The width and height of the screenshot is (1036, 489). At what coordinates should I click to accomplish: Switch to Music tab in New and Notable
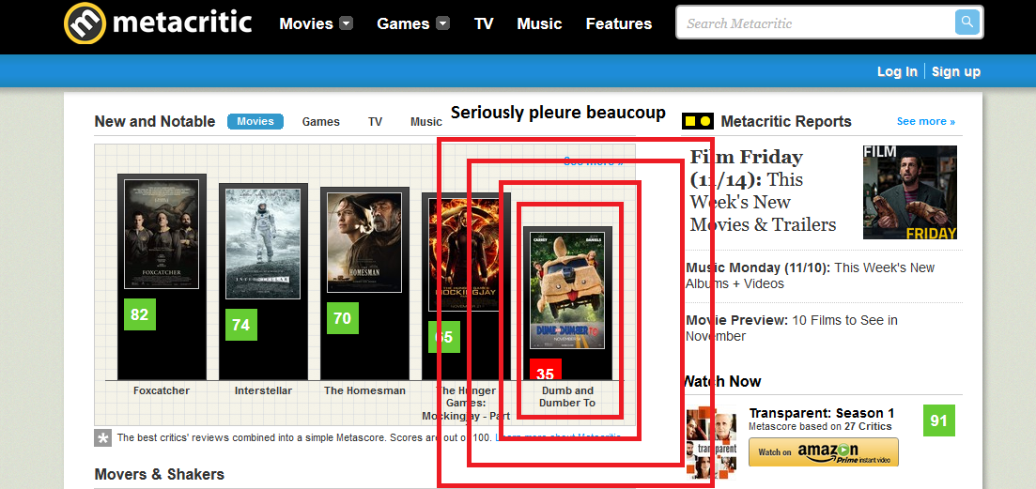(x=426, y=121)
